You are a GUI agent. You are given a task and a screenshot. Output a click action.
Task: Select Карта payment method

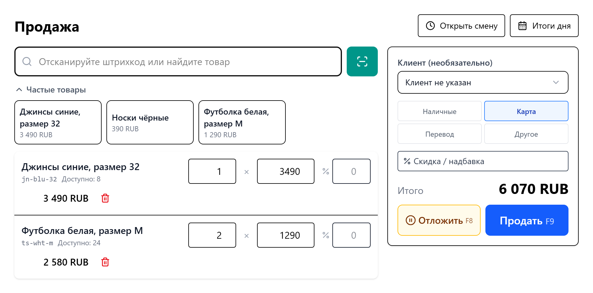(x=526, y=111)
